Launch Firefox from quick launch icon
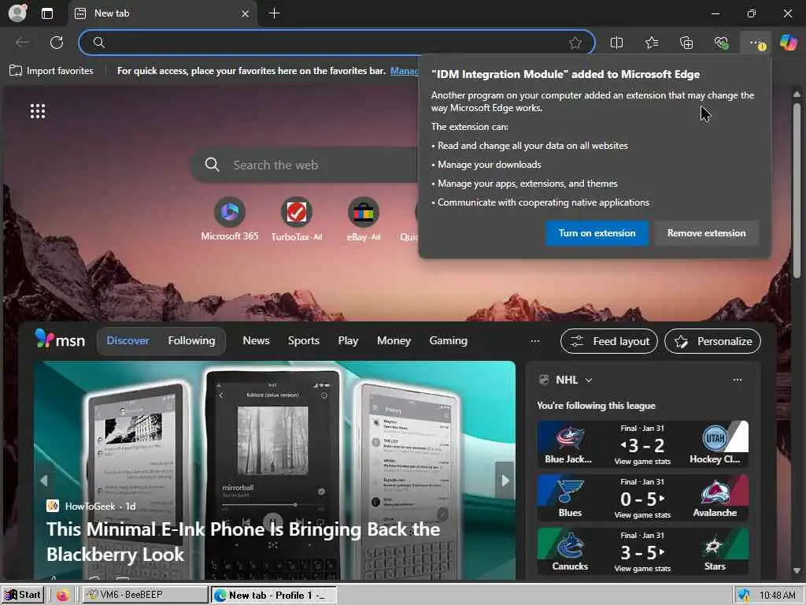Screen dimensions: 806x605 coord(63,596)
